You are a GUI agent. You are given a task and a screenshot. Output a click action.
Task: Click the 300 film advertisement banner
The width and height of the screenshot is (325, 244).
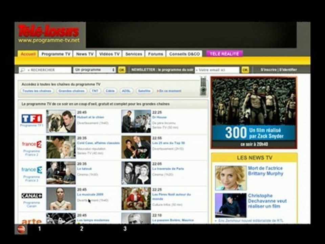tap(254, 113)
